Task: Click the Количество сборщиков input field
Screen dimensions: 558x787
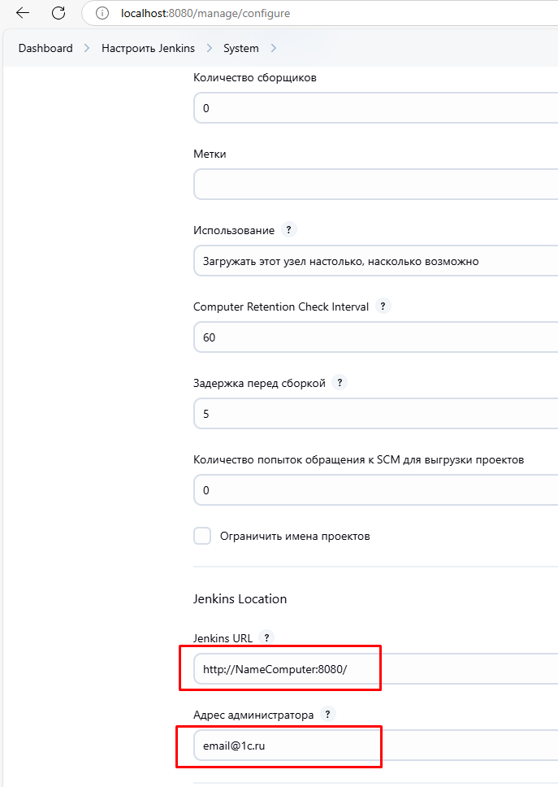Action: pyautogui.click(x=374, y=108)
